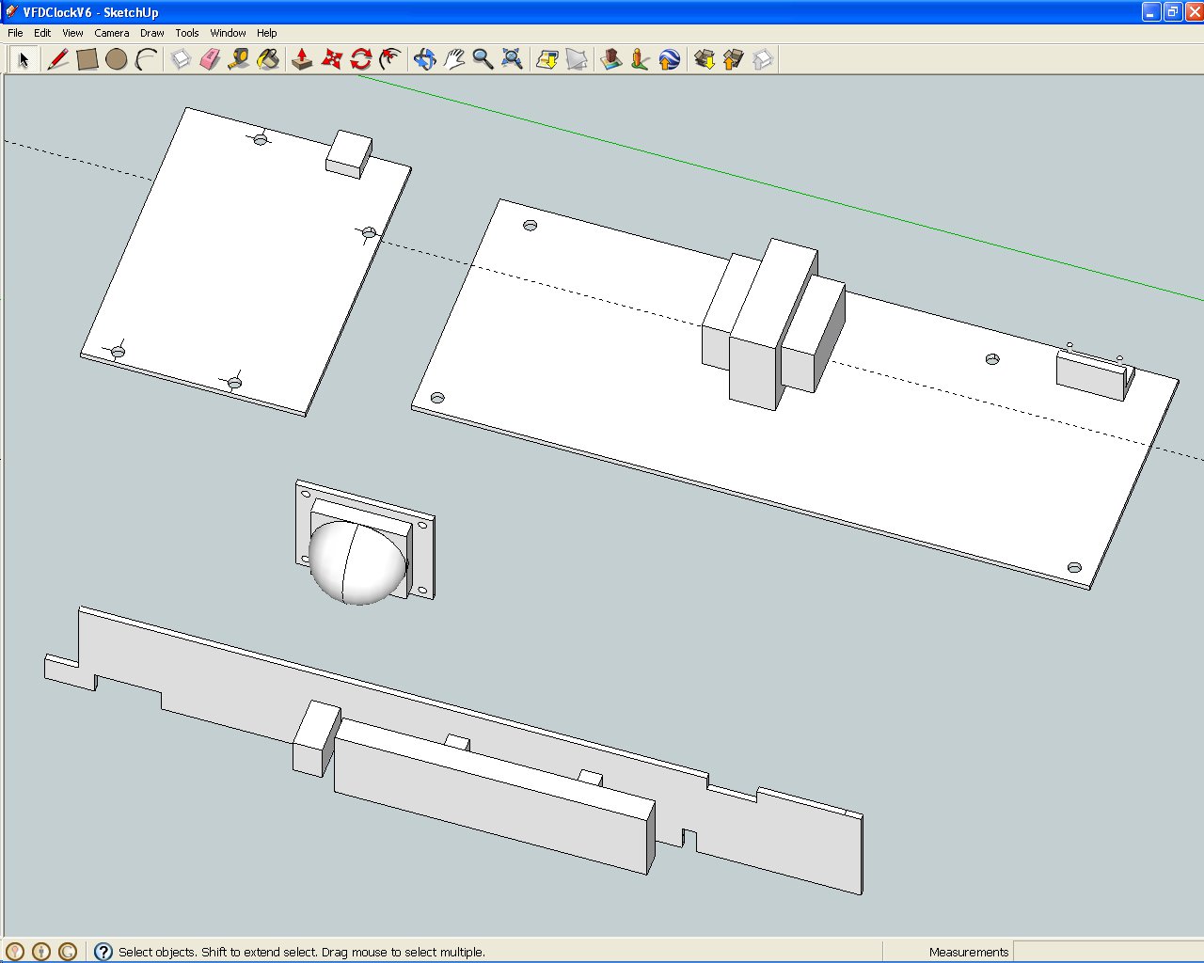The height and width of the screenshot is (963, 1204).
Task: Preview model in Google Earth
Action: coord(670,60)
